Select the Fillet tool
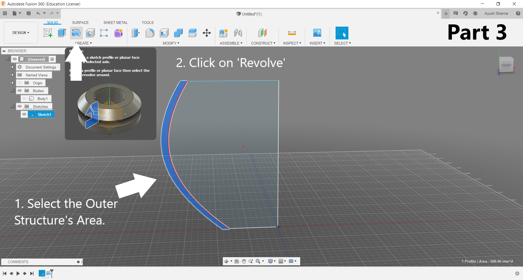523x280 pixels. point(150,33)
